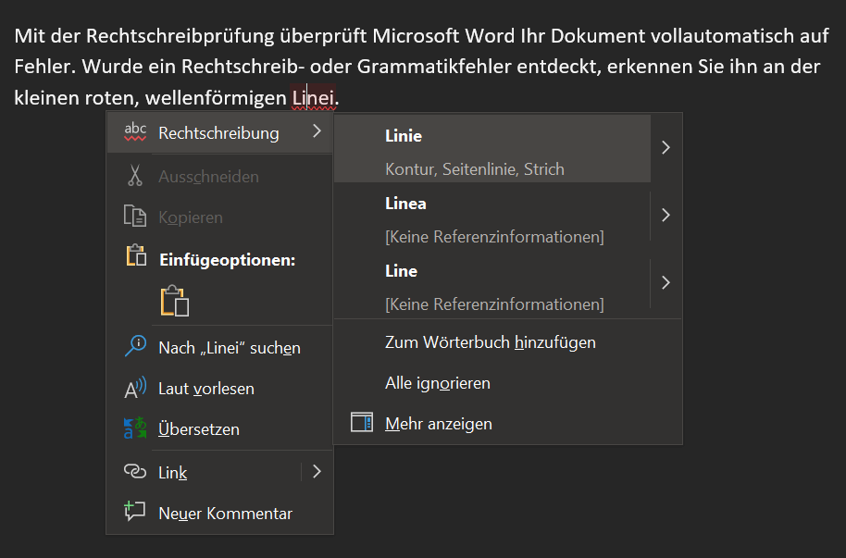Expand the Rechtschreibung submenu arrow
The width and height of the screenshot is (846, 558).
point(317,131)
